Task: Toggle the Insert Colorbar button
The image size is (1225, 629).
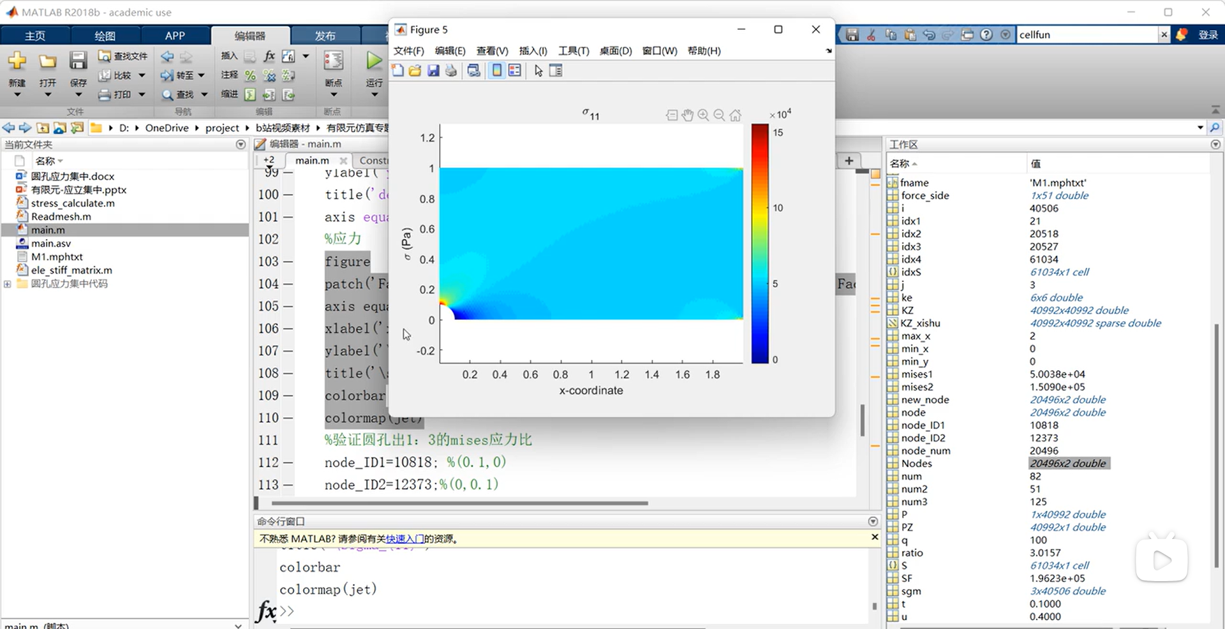Action: [496, 71]
